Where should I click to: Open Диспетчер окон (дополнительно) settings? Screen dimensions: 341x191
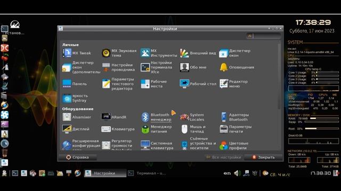81,67
